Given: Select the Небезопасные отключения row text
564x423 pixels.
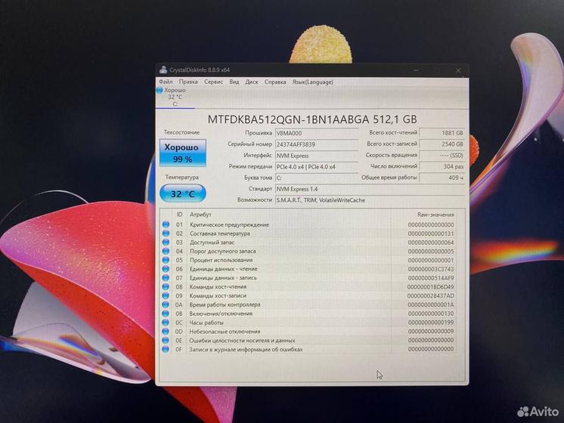Looking at the screenshot, I should [225, 332].
